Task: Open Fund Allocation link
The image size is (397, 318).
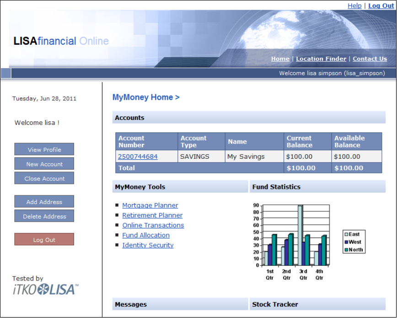Action: pos(146,235)
